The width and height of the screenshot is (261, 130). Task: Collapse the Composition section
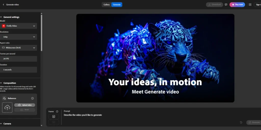(x=1, y=83)
